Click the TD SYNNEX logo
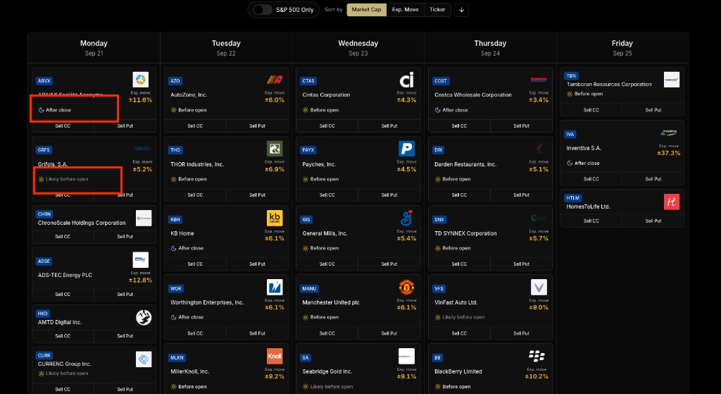The image size is (721, 394). point(539,218)
